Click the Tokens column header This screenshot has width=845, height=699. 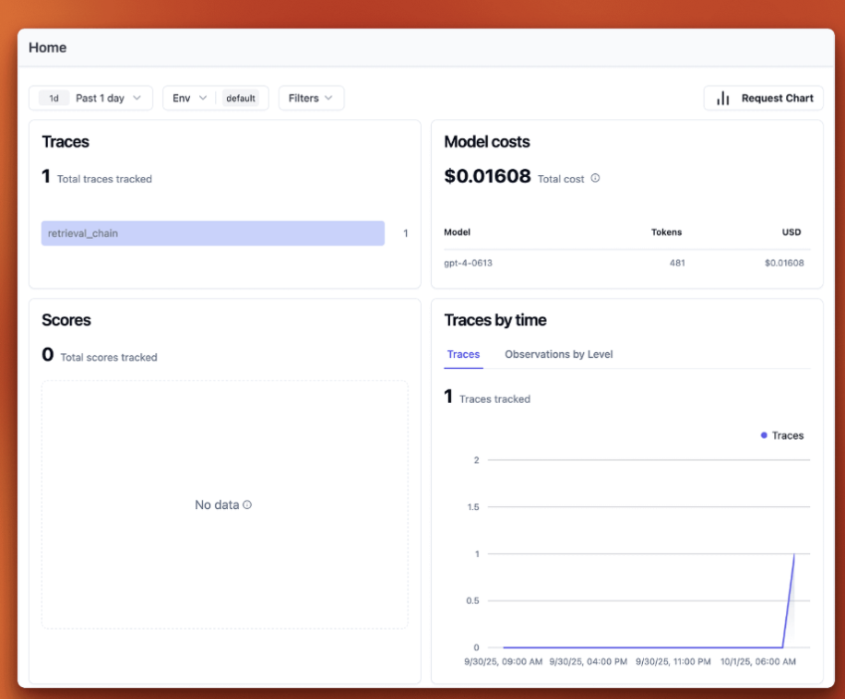click(x=667, y=232)
